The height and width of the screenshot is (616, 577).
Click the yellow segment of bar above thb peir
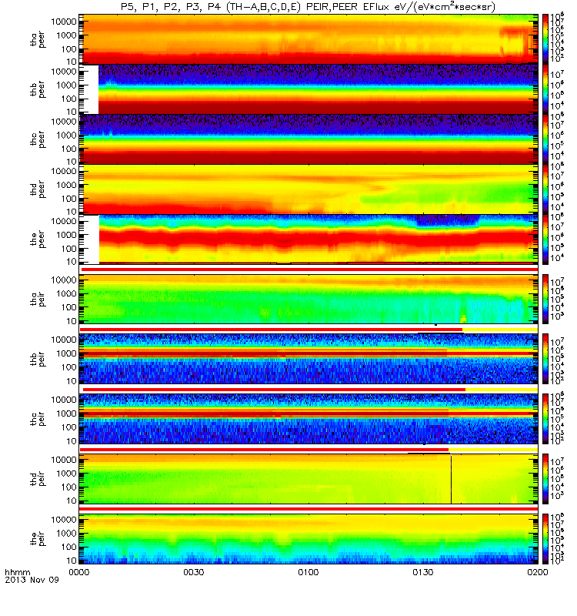(499, 330)
